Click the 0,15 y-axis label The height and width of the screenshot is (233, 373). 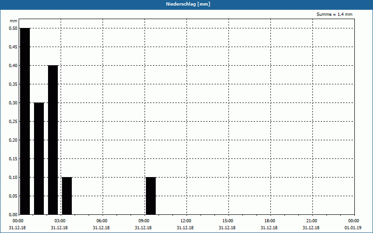13,159
